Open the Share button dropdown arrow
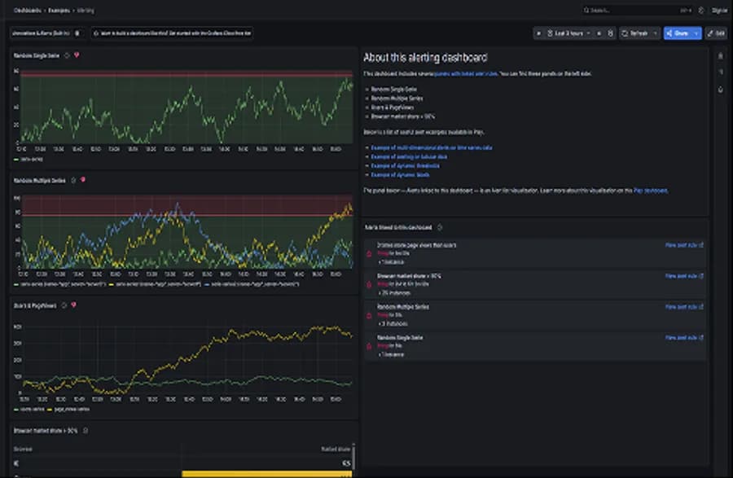733x478 pixels. click(x=696, y=33)
